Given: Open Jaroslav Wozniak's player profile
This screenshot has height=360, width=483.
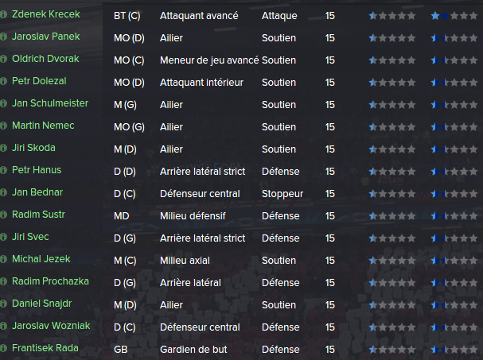Looking at the screenshot, I should pos(51,326).
